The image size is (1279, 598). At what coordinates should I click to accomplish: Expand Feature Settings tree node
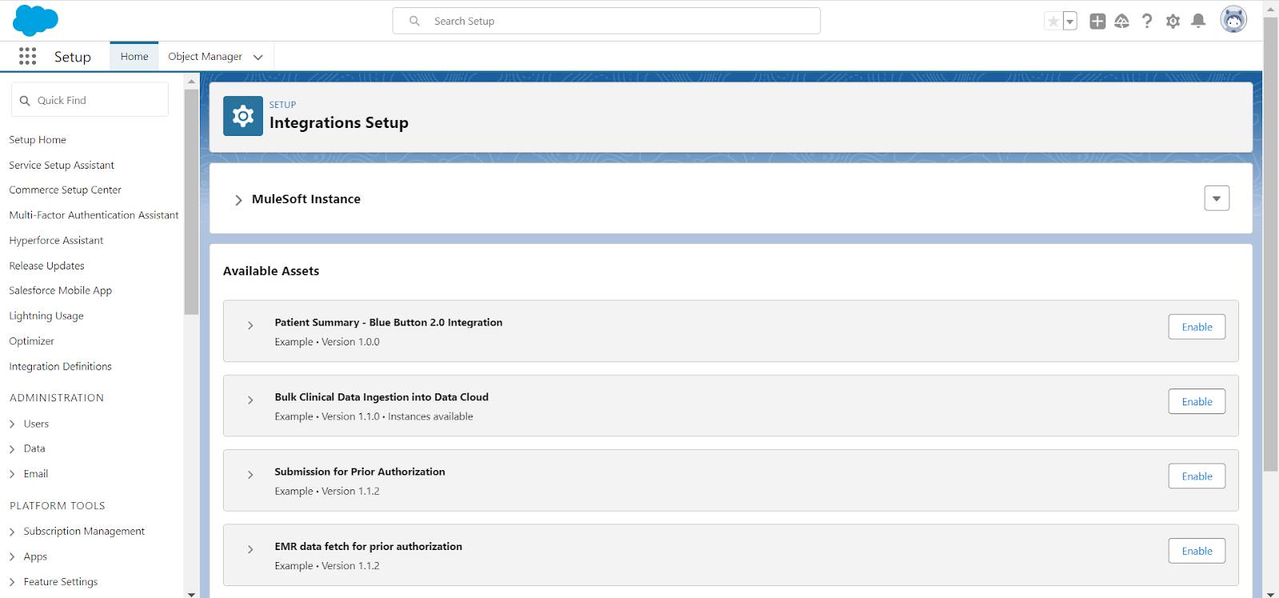point(12,582)
